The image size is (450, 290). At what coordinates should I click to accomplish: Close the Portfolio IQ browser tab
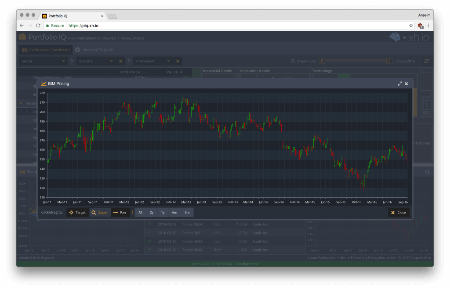point(102,16)
